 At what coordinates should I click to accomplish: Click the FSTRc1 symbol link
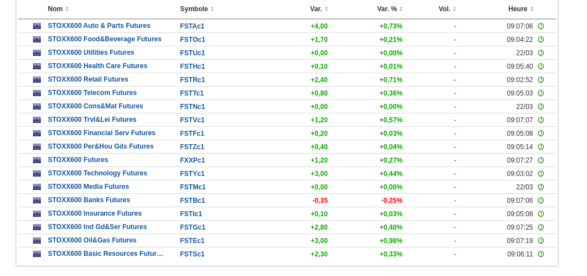pos(192,80)
